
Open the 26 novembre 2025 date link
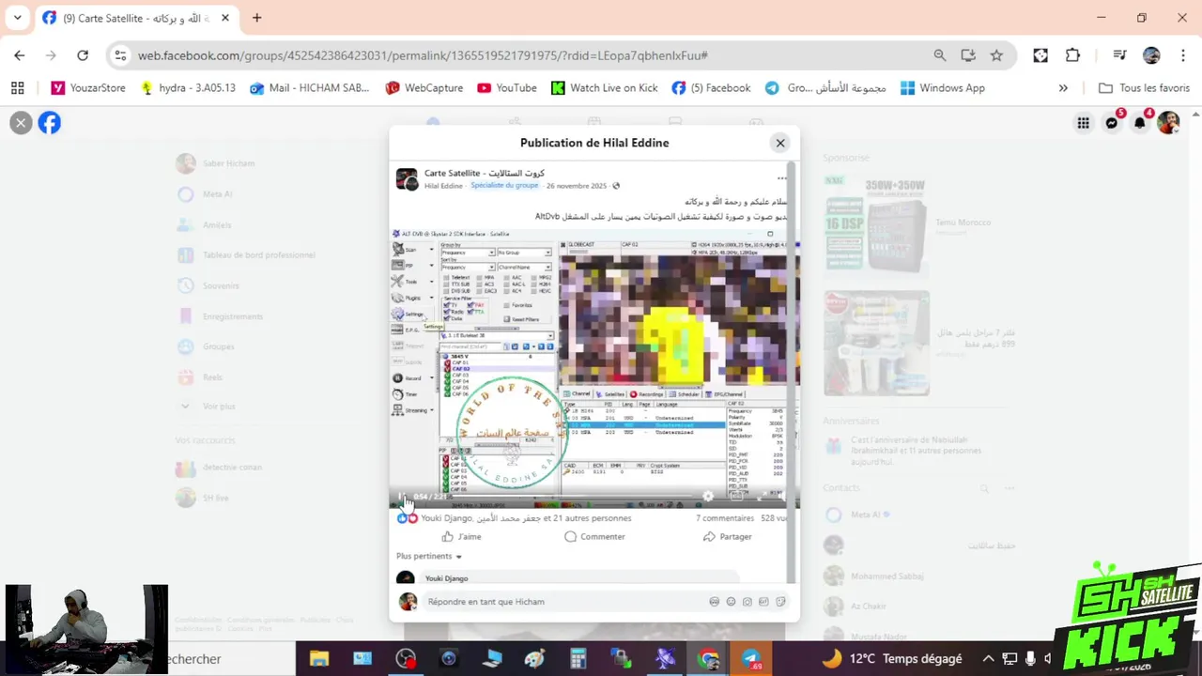577,186
